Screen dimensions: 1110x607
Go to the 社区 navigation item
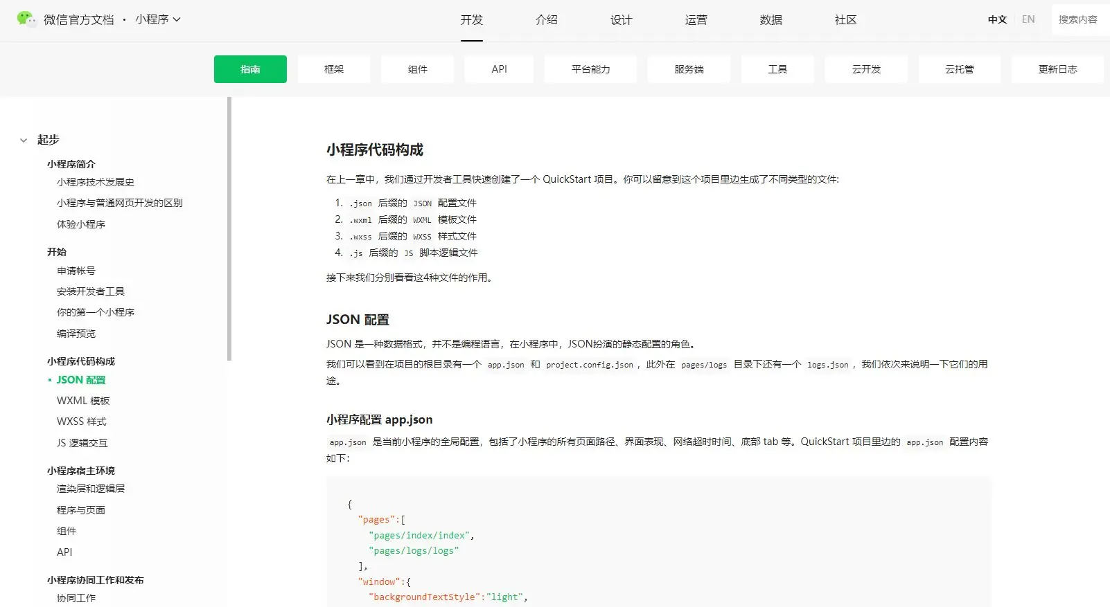[x=845, y=20]
